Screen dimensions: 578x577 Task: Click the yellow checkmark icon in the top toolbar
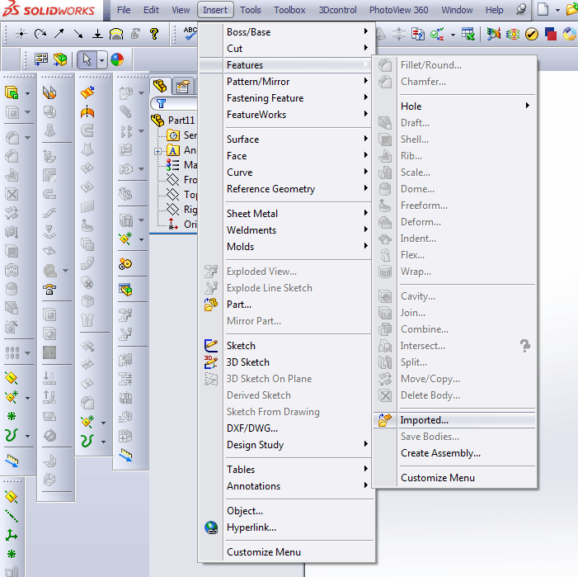[532, 35]
